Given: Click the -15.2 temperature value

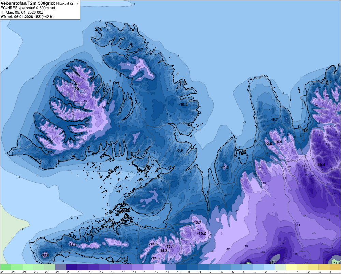Looking at the screenshot, I should point(202,233).
